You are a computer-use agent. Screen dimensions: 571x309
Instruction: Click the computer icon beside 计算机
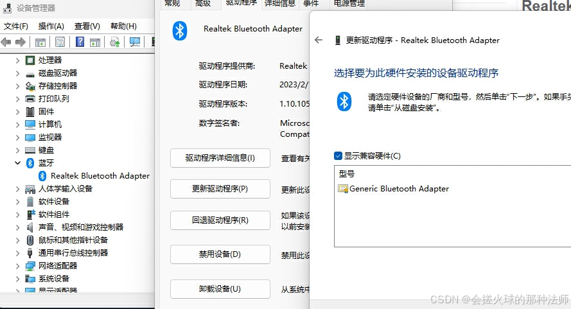(x=30, y=125)
